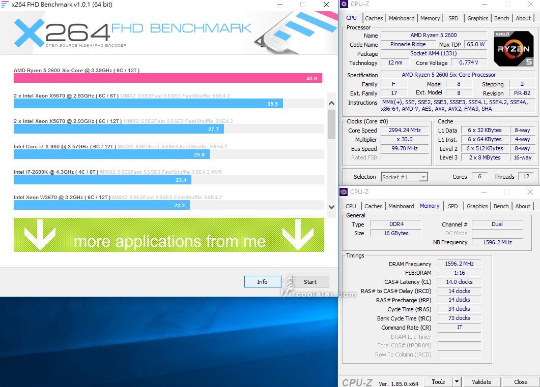This screenshot has height=387, width=540.
Task: Click the NB Frequency value "1596.2 MHz"
Action: tap(497, 242)
